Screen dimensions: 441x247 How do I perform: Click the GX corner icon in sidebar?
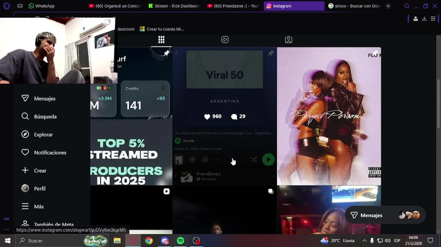tap(7, 219)
